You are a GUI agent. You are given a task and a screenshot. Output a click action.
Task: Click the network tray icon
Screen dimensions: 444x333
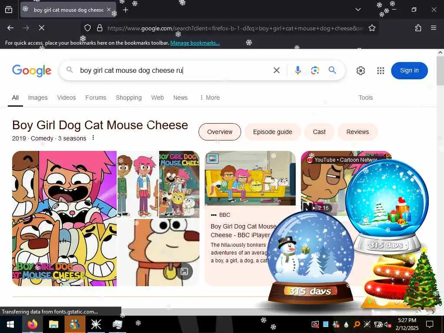pos(378,324)
